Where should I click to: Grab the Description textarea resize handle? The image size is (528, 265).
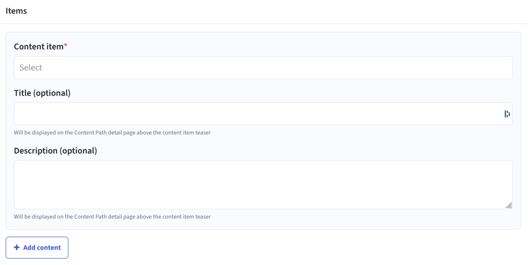pos(509,205)
